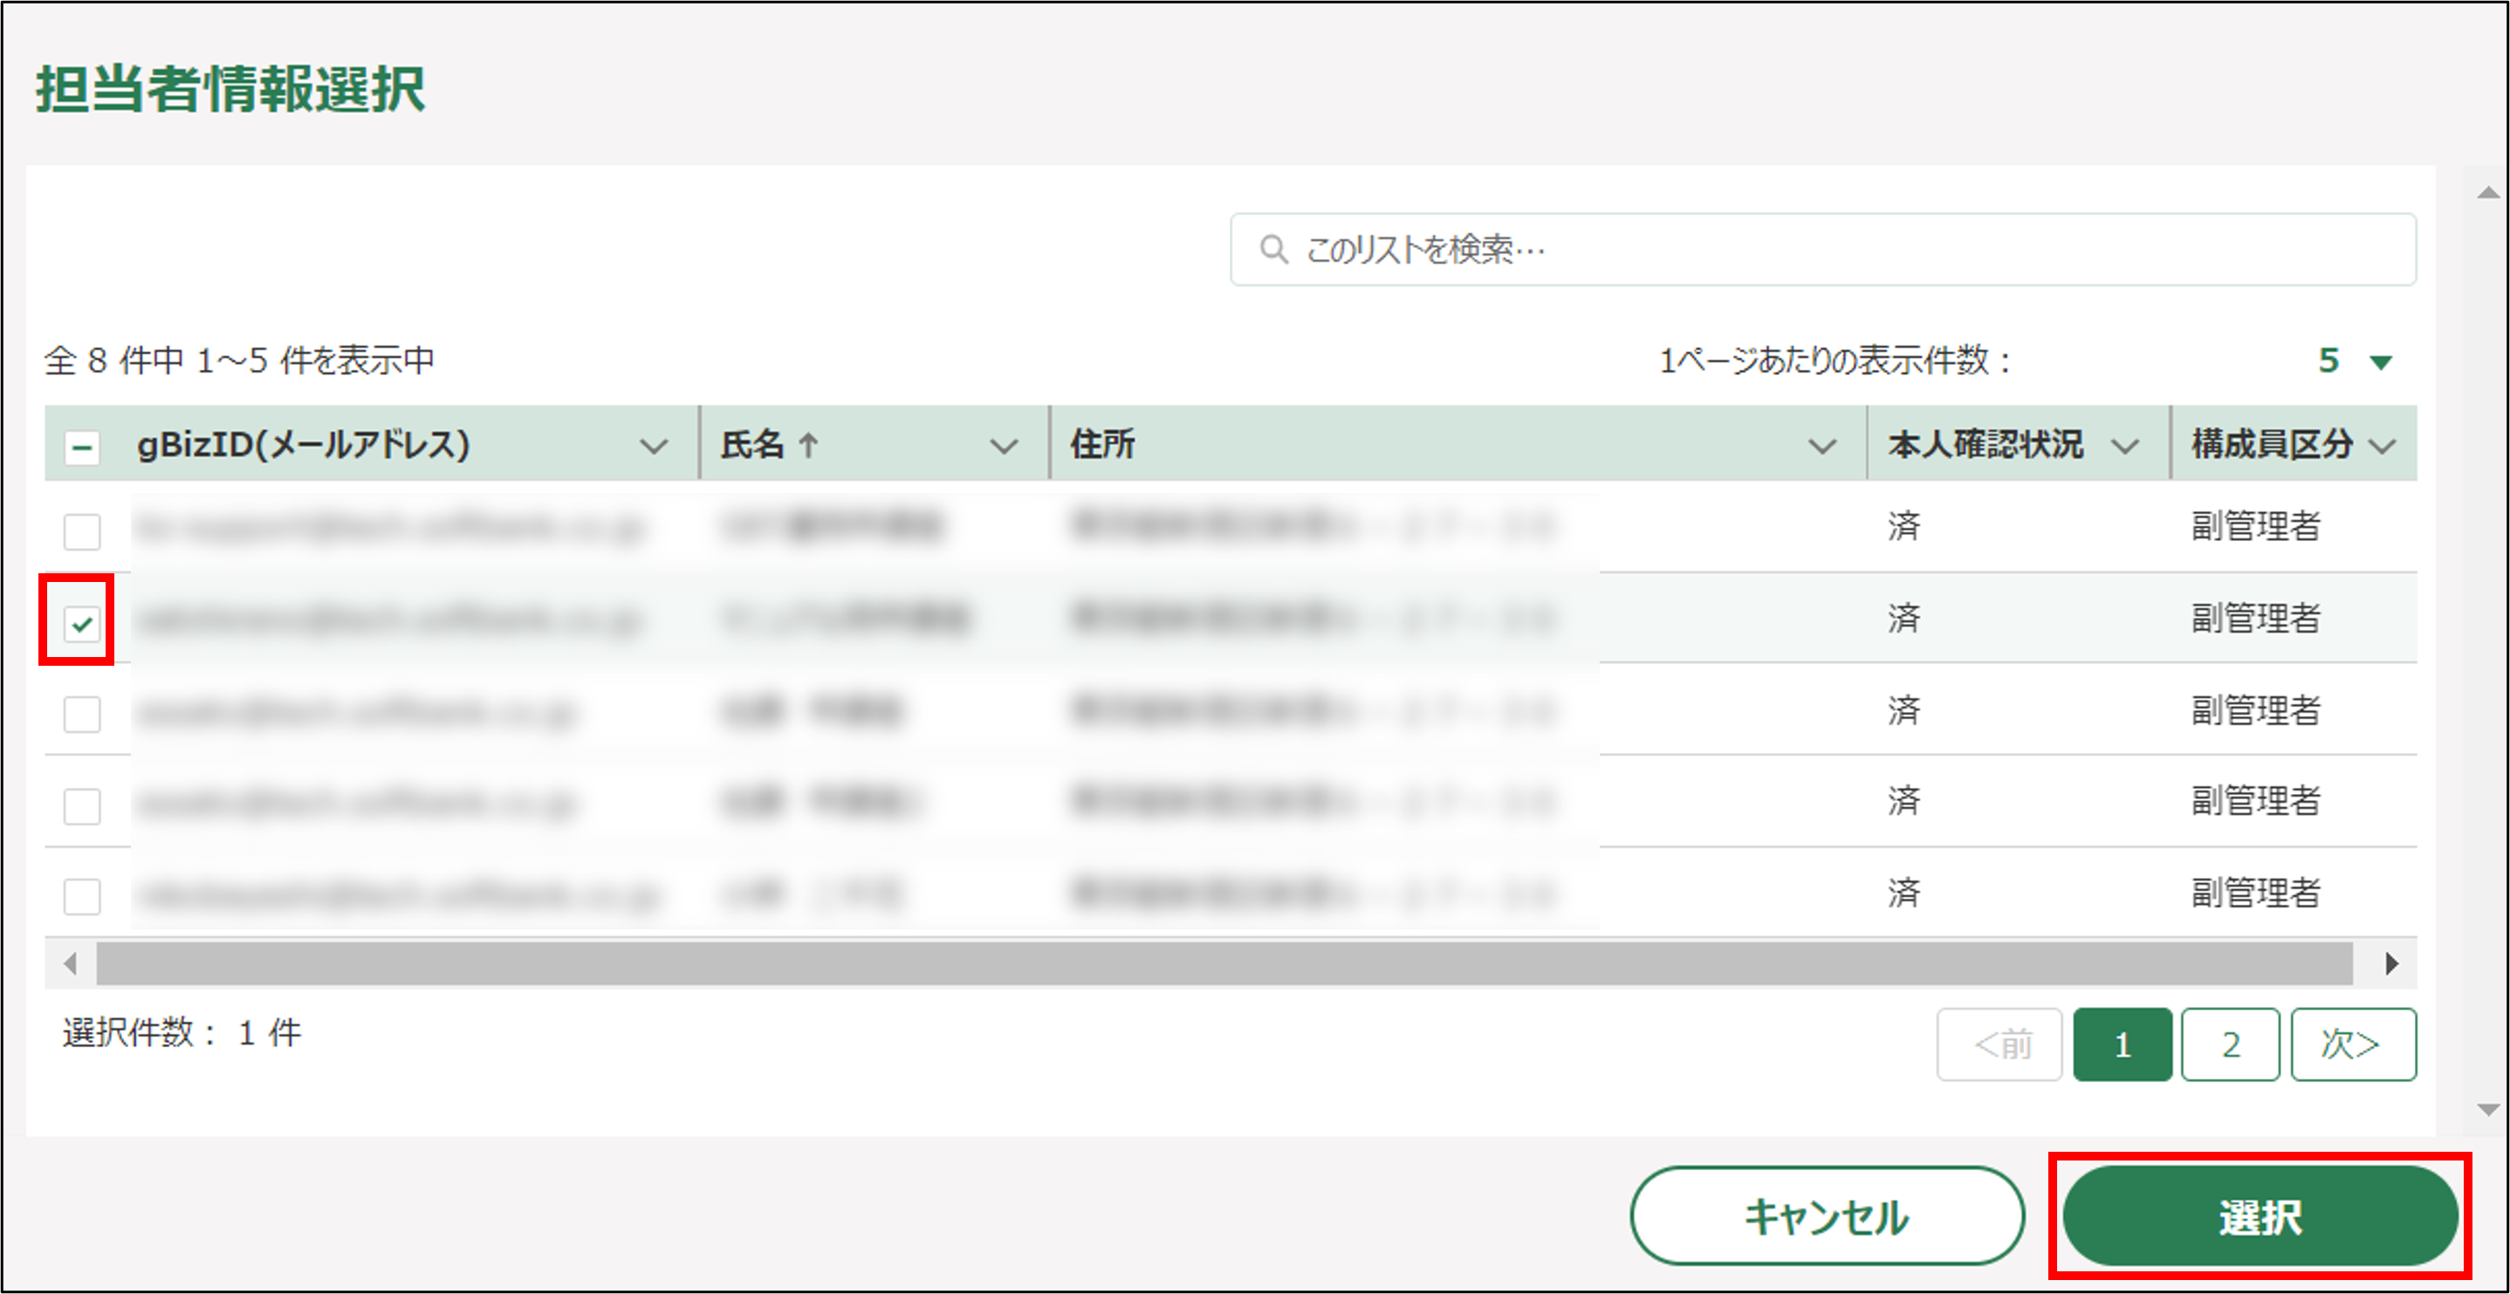This screenshot has width=2510, height=1294.
Task: Click vertical scrollbar down arrow
Action: (2487, 1109)
